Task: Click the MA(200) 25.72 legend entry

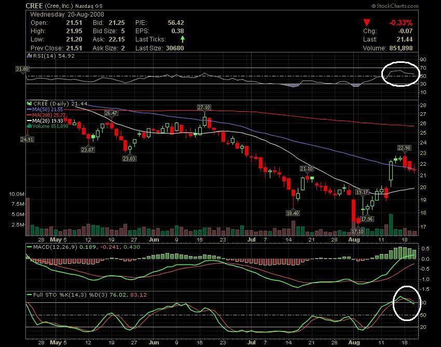Action: 49,115
